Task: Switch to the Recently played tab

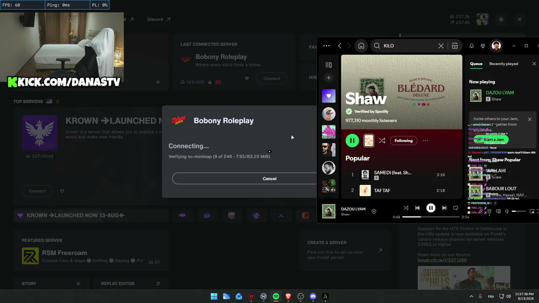Action: 504,64
